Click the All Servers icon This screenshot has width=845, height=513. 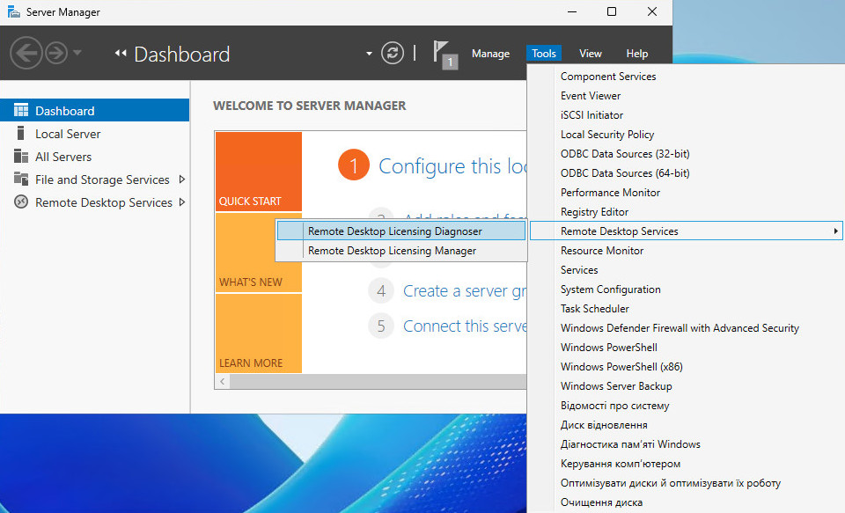[21, 157]
